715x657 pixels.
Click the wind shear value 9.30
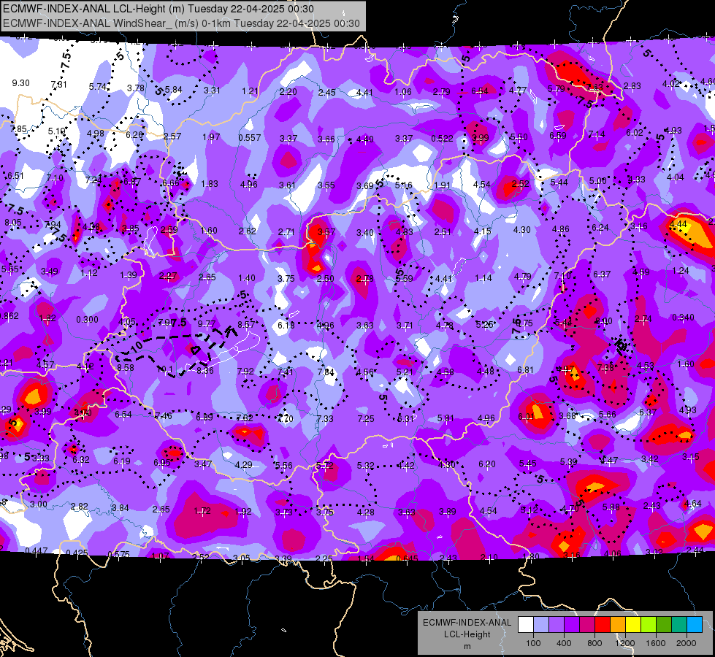(x=20, y=83)
